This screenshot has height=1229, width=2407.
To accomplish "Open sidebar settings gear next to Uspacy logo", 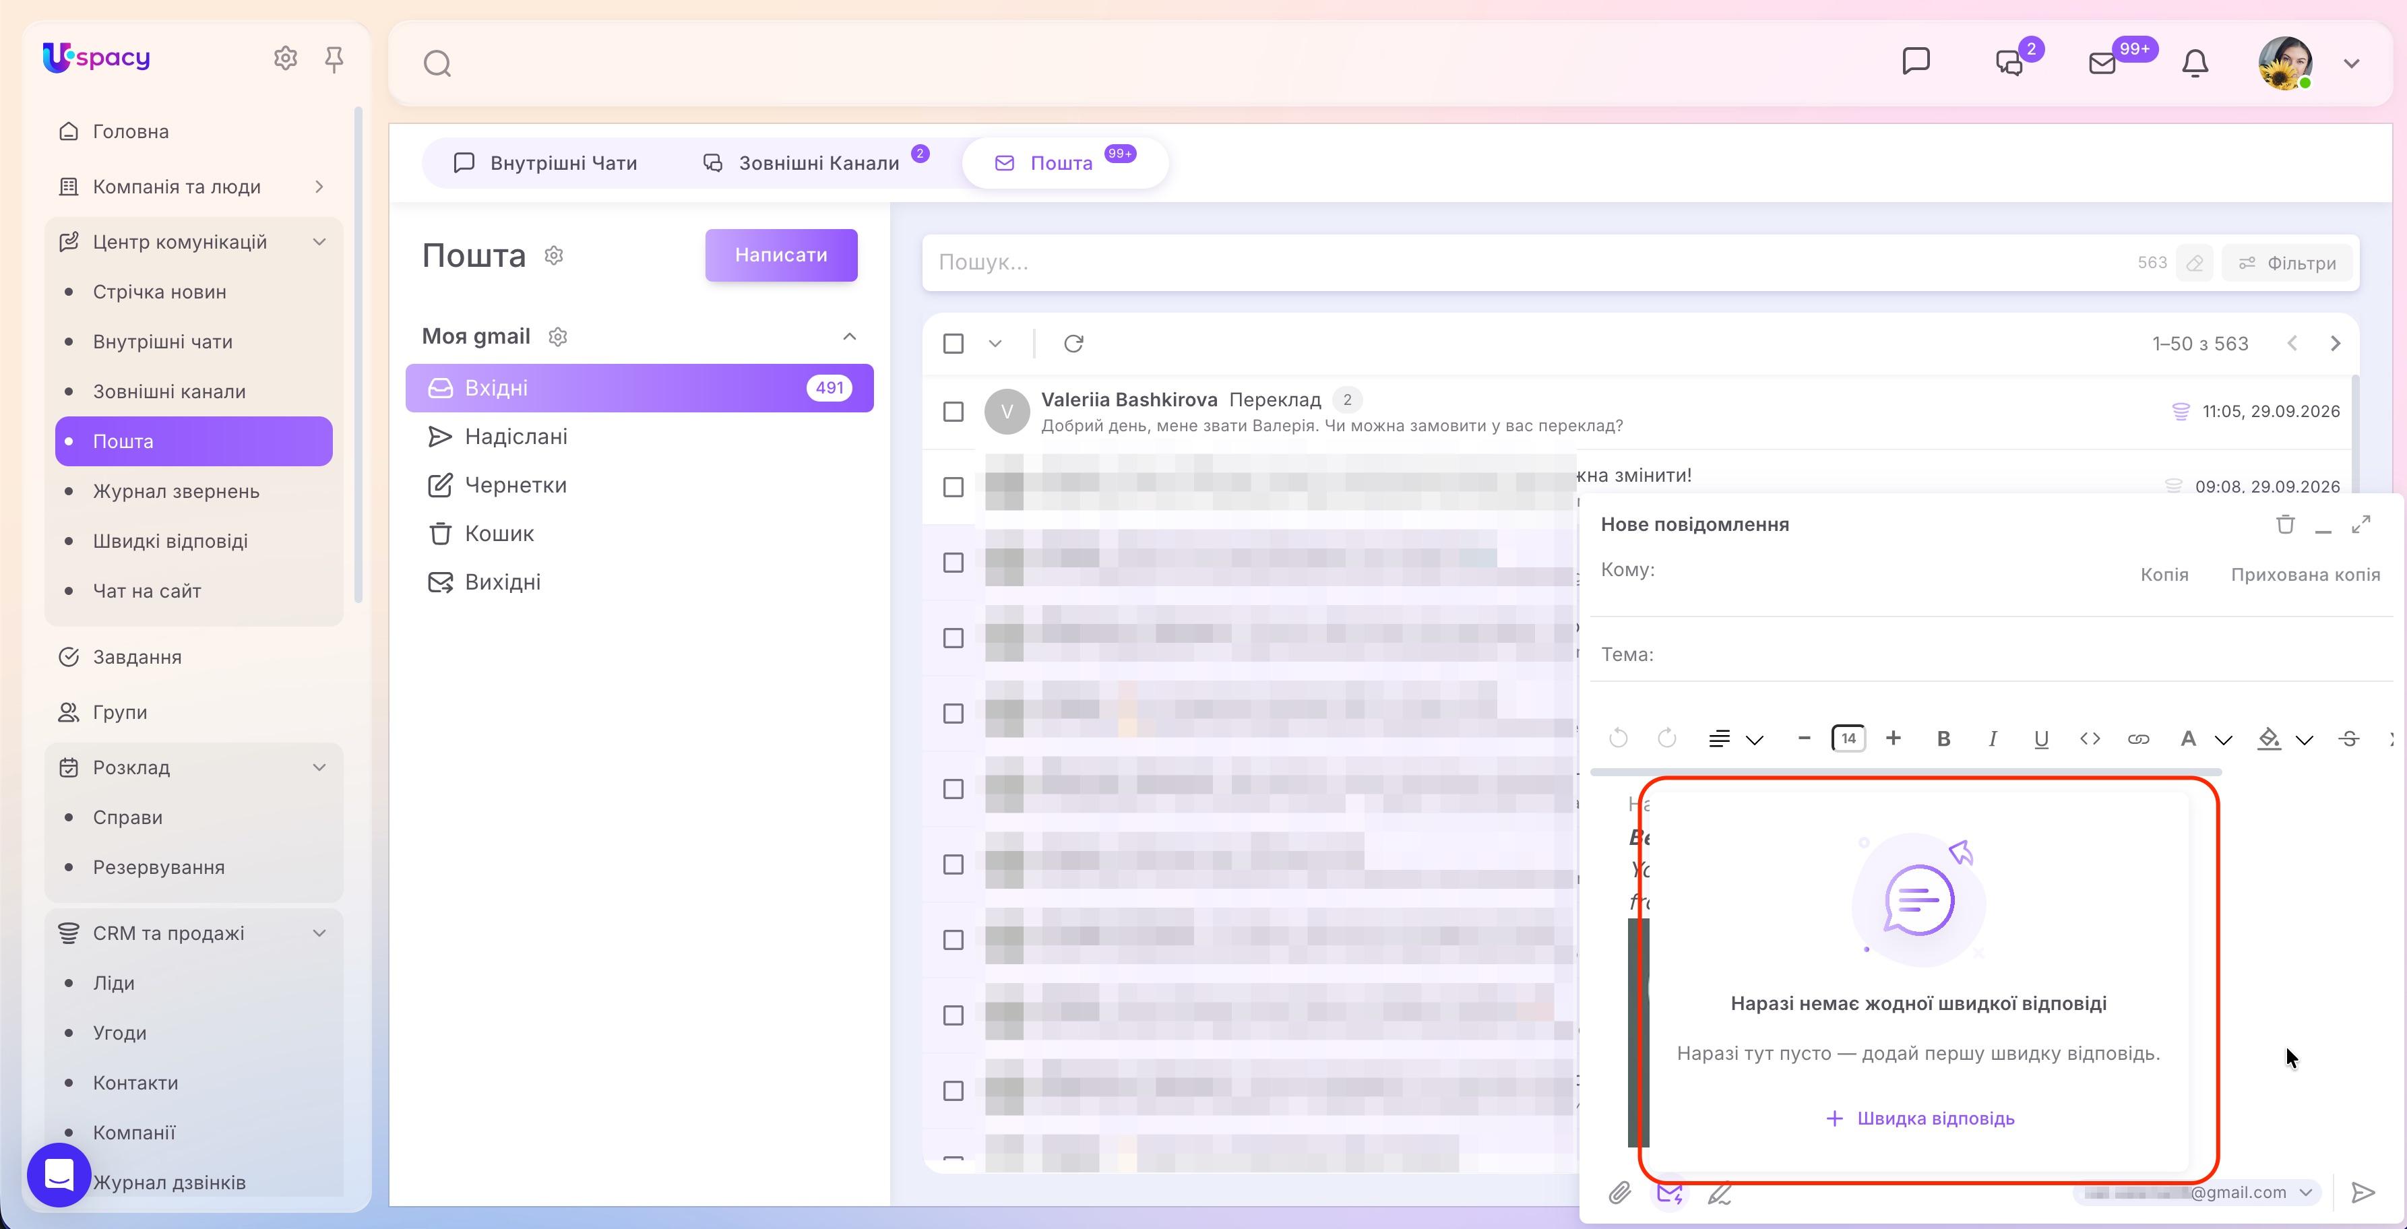I will pos(285,58).
